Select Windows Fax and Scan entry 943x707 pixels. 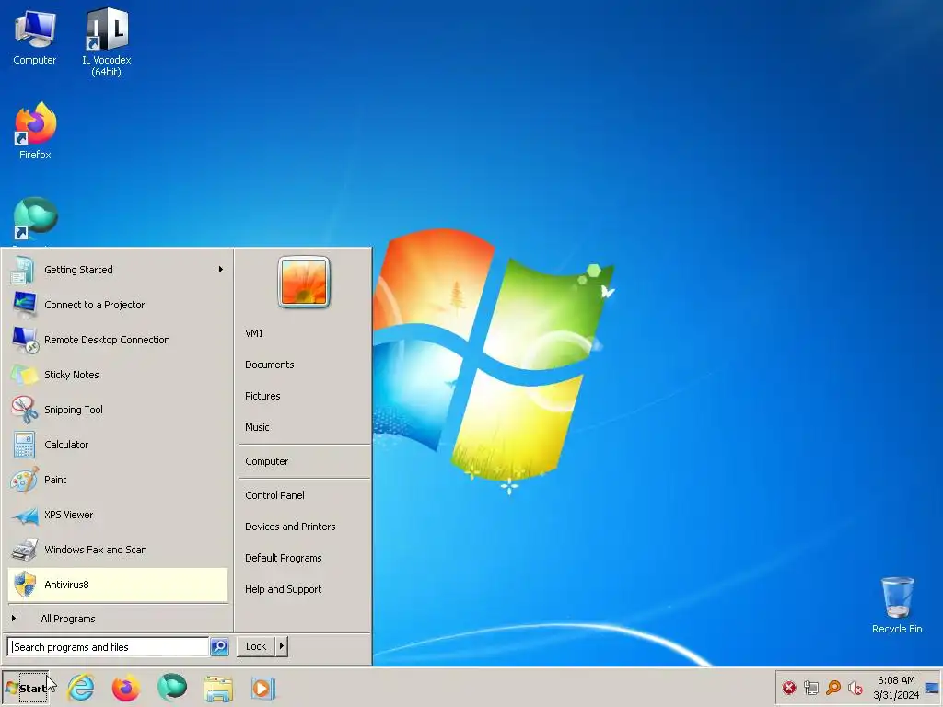(118, 550)
